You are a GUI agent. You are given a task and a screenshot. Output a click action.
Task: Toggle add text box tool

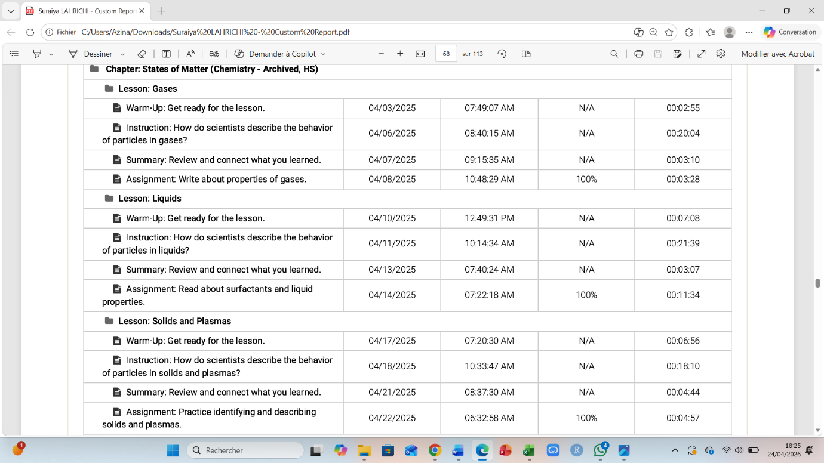tap(167, 54)
